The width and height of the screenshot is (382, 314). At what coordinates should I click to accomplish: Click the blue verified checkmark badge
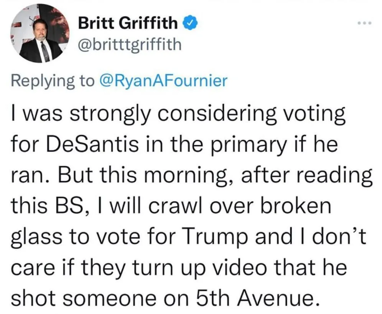(191, 23)
